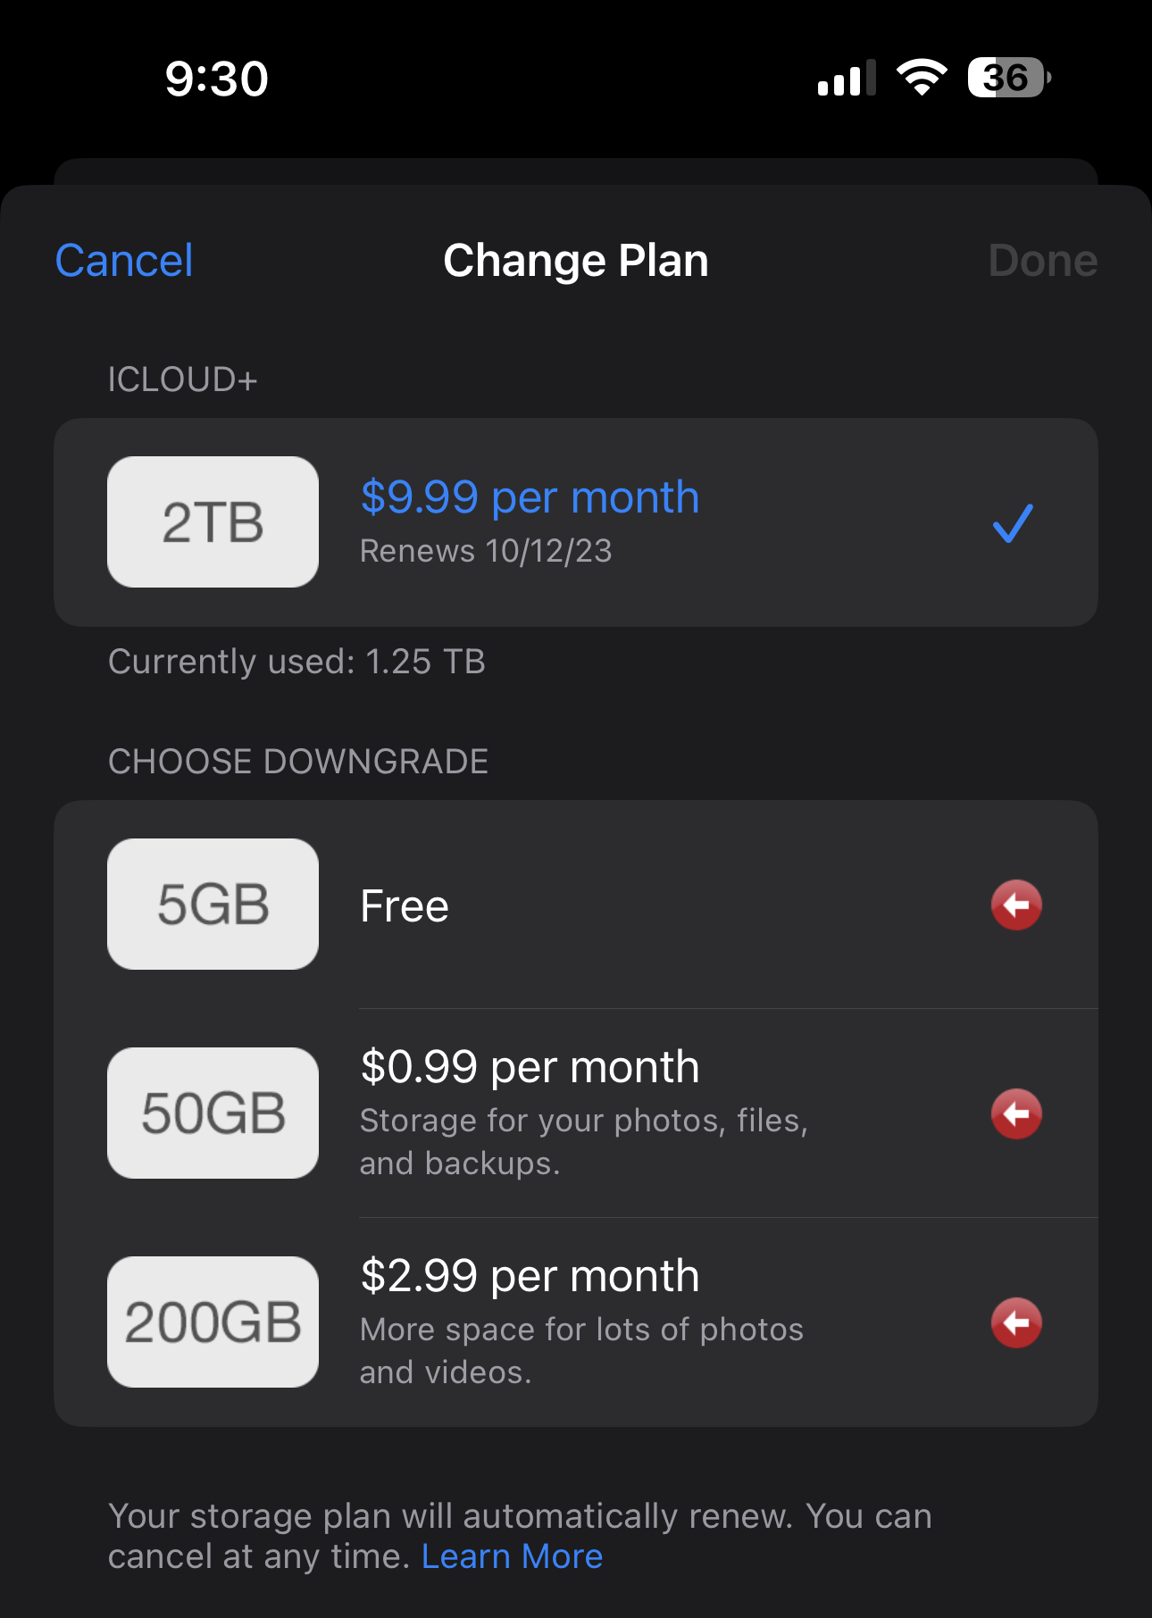Tap the Renews 10/12/23 text
The image size is (1152, 1618).
point(486,552)
